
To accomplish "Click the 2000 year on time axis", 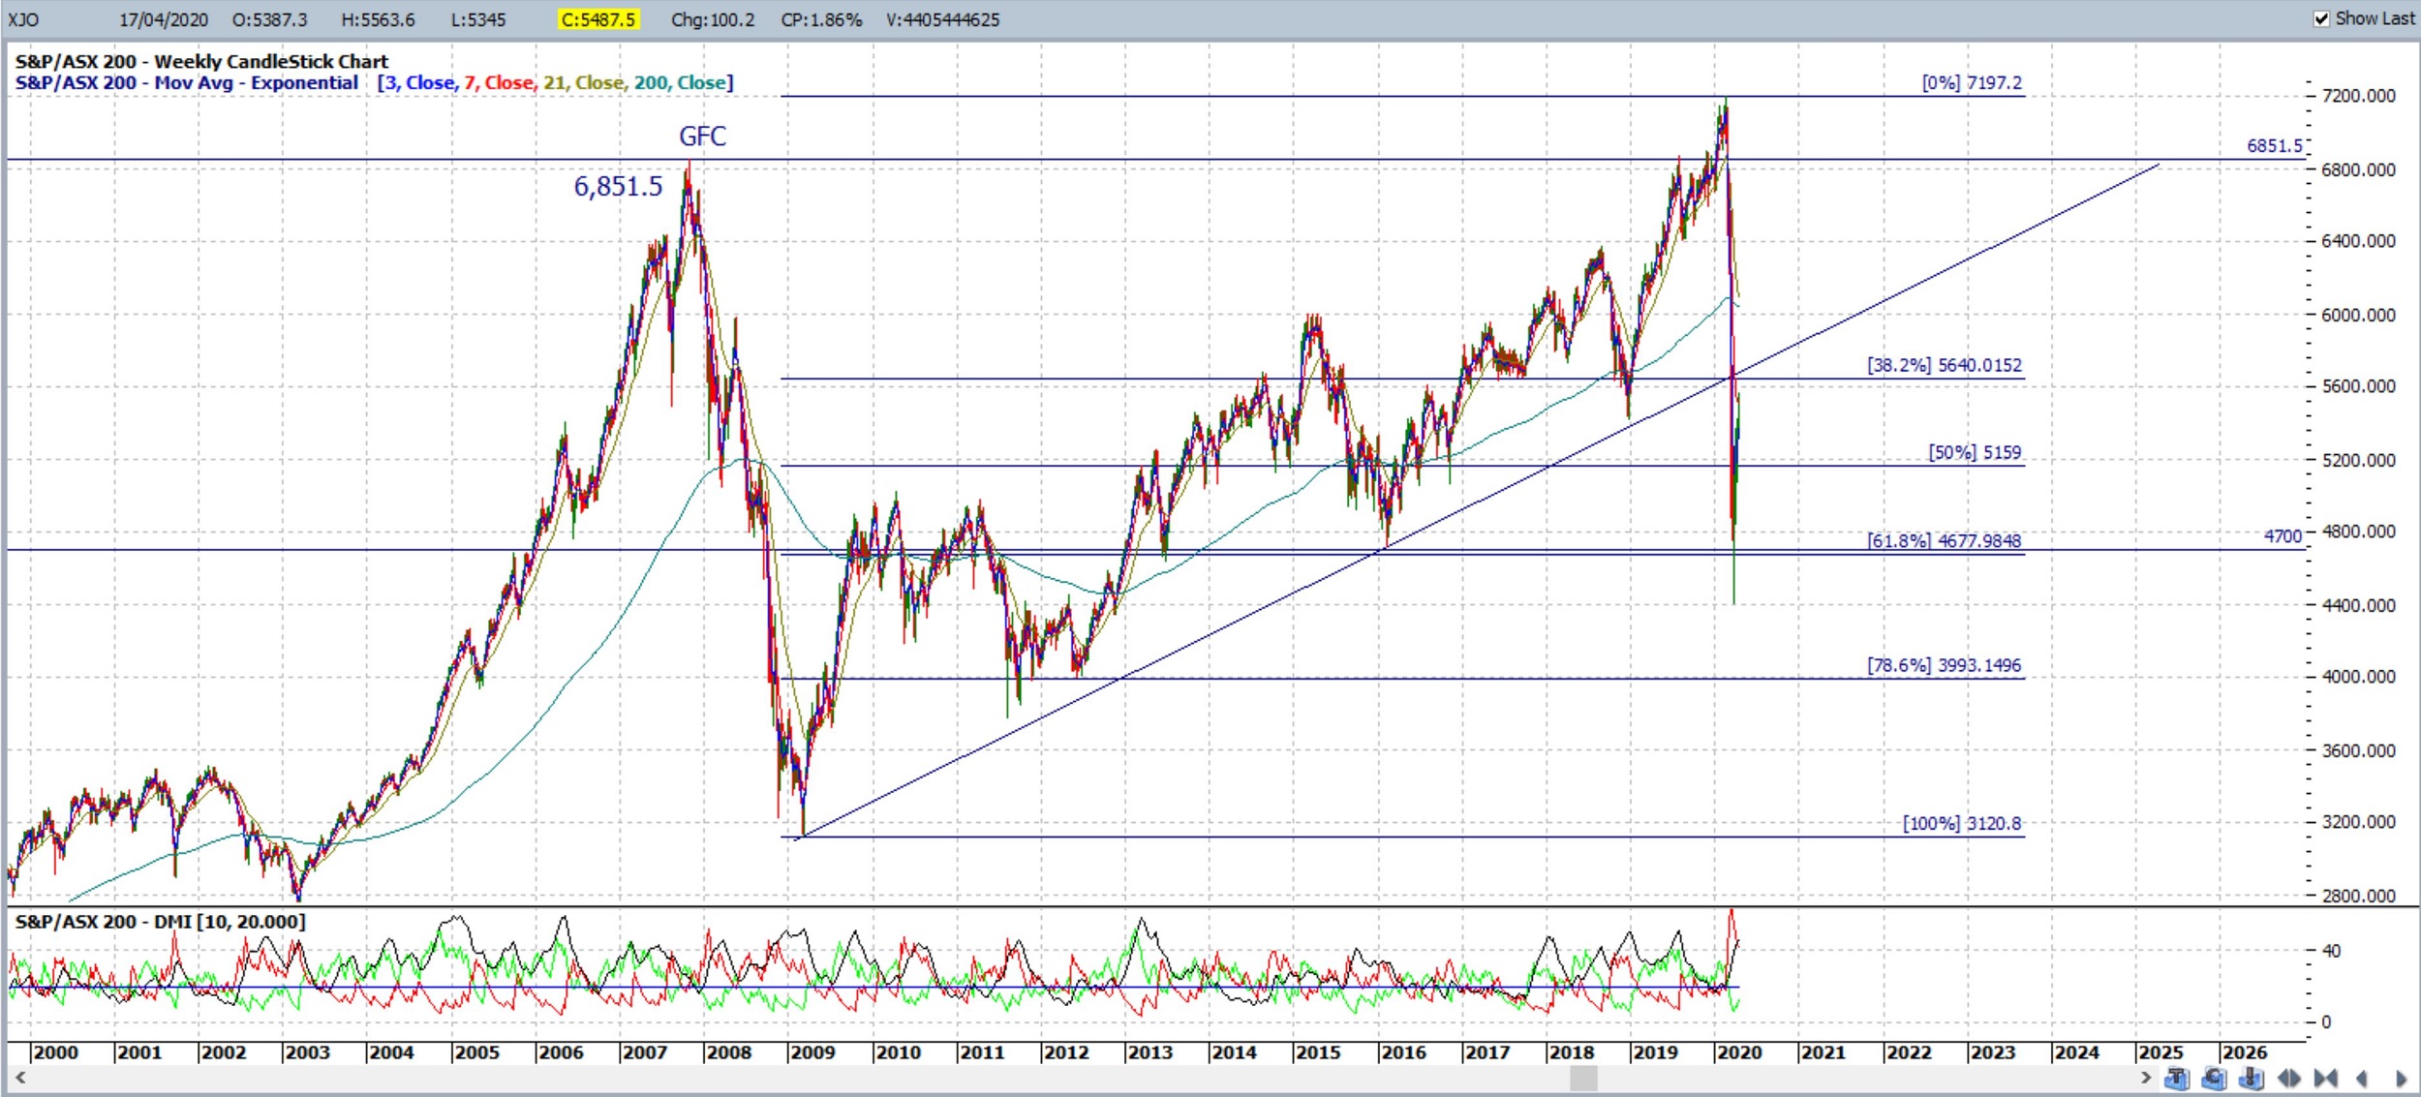I will [x=54, y=1052].
